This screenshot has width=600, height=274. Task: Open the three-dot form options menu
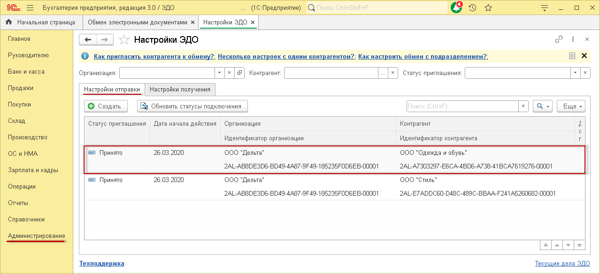coord(573,39)
